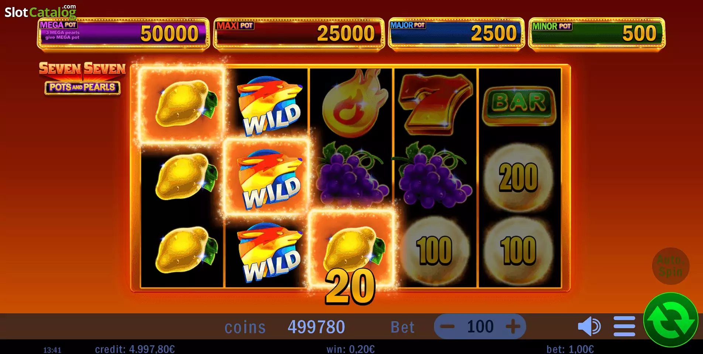
Task: Click the 200 pearl coin
Action: click(x=518, y=178)
